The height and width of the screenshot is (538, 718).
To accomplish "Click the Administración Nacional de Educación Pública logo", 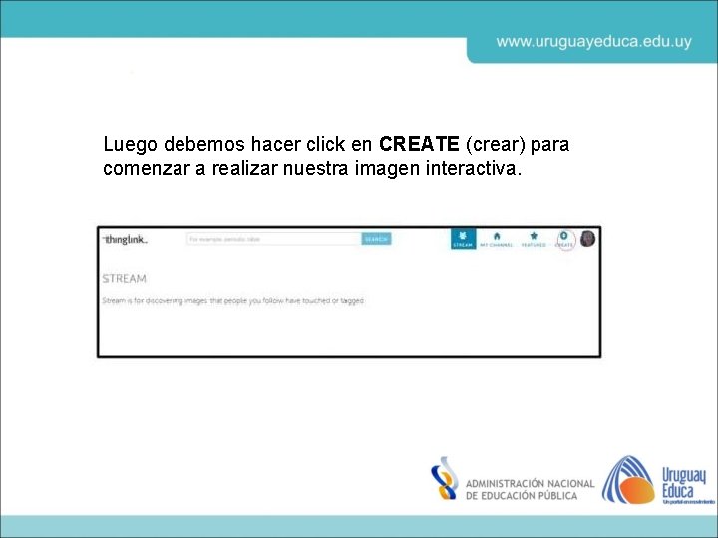I will point(513,480).
